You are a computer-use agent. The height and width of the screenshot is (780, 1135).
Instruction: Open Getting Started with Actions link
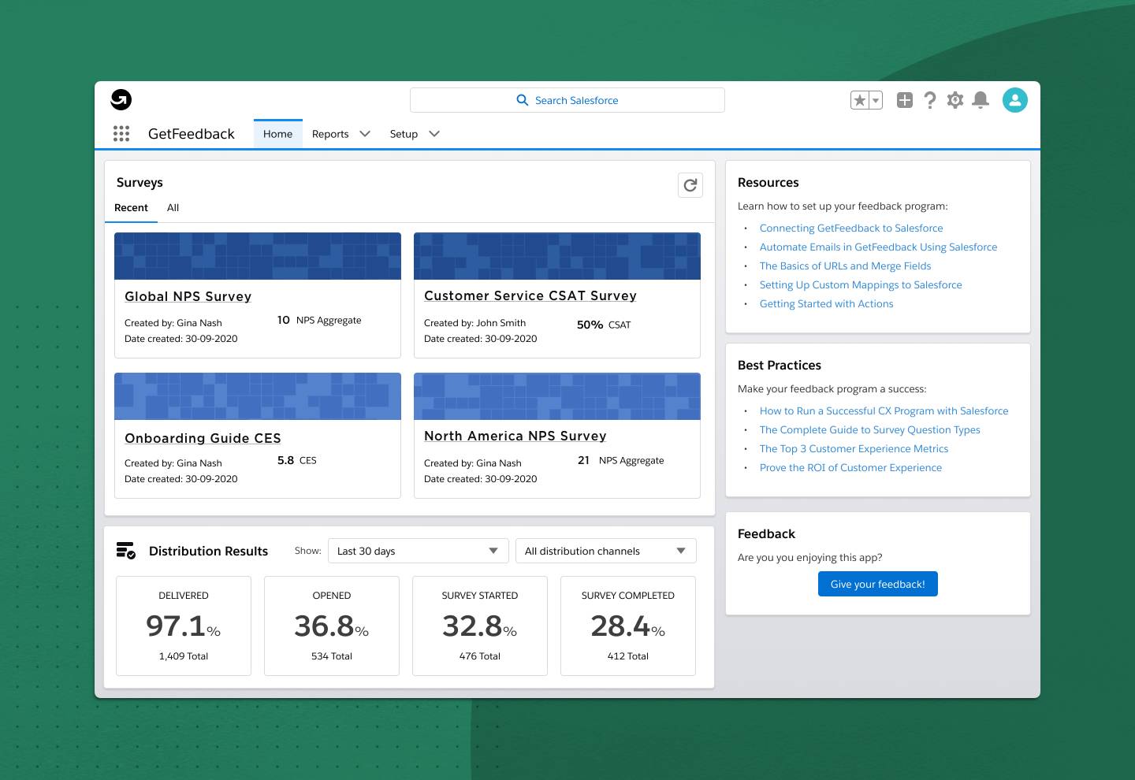[x=827, y=303]
